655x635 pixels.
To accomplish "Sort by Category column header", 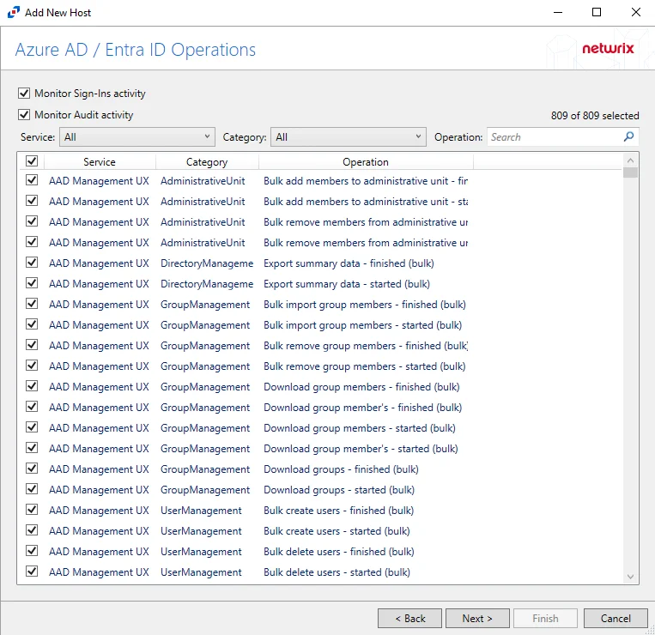I will 207,162.
